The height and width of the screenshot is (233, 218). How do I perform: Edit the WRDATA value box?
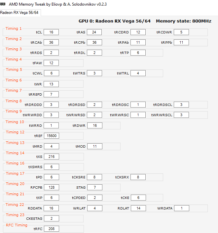(x=182, y=208)
